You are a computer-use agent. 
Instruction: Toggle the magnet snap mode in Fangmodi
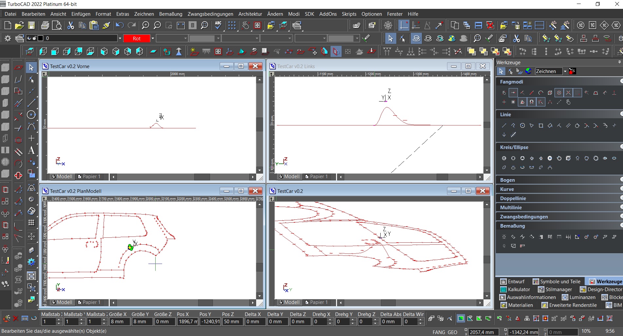[532, 102]
